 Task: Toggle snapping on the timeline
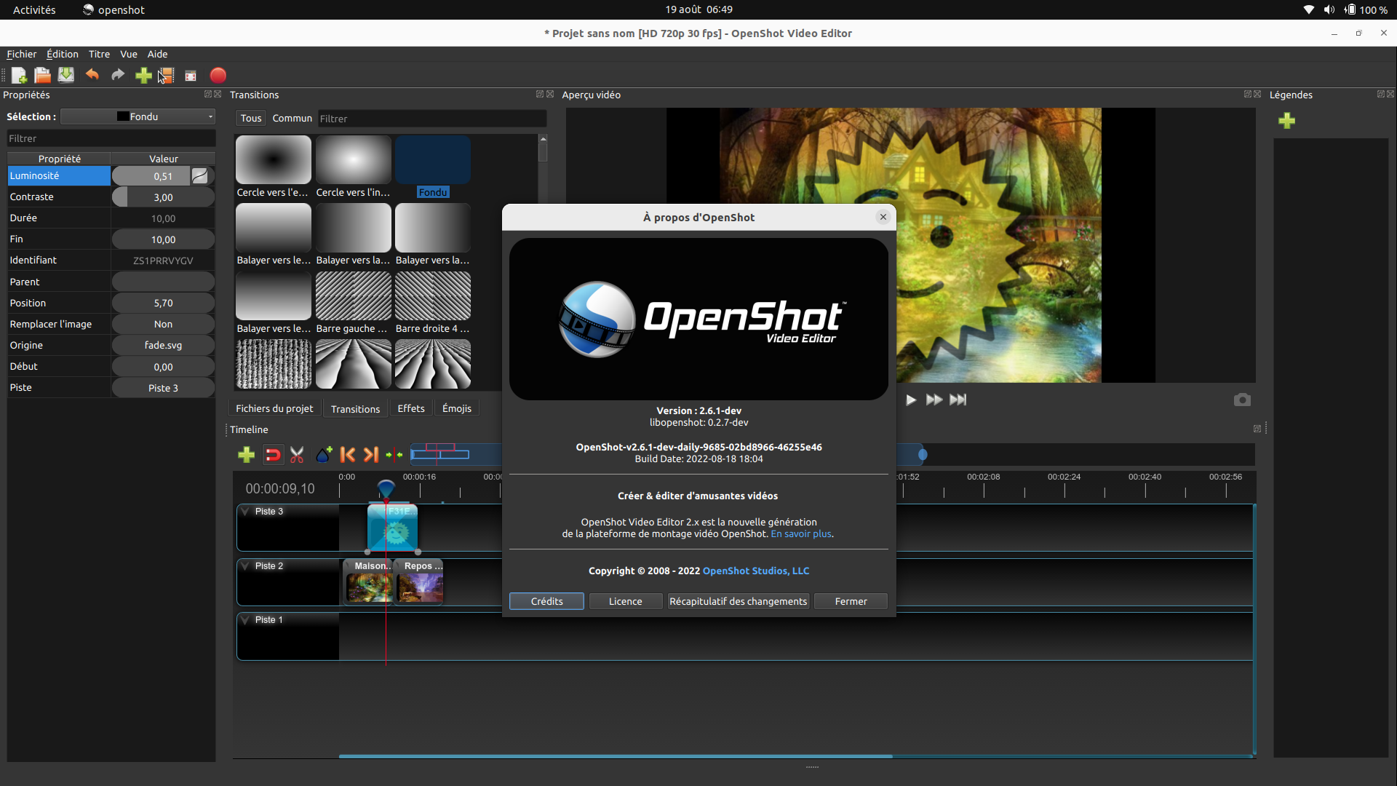(273, 454)
